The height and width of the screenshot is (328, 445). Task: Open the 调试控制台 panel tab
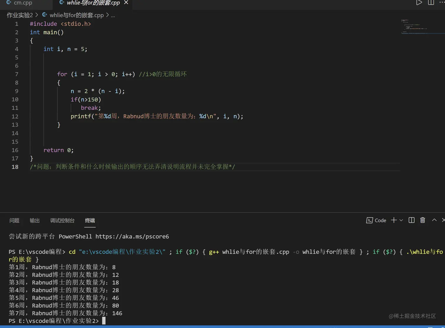[x=62, y=220]
